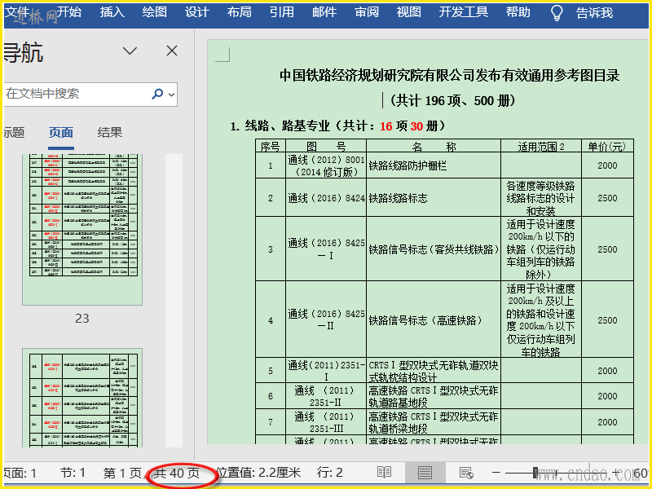Click the cell 通线（2012）8001（2014 修订版）

point(326,165)
